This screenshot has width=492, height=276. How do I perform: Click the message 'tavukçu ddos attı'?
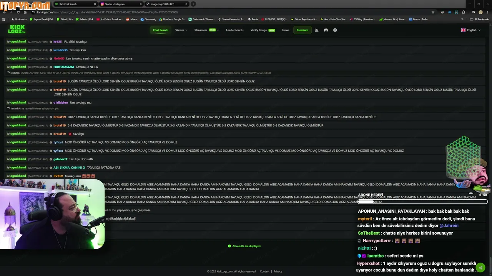coord(81,159)
